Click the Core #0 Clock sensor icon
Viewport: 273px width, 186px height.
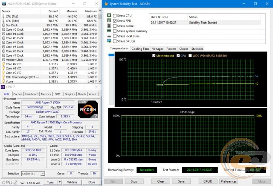click(3, 29)
